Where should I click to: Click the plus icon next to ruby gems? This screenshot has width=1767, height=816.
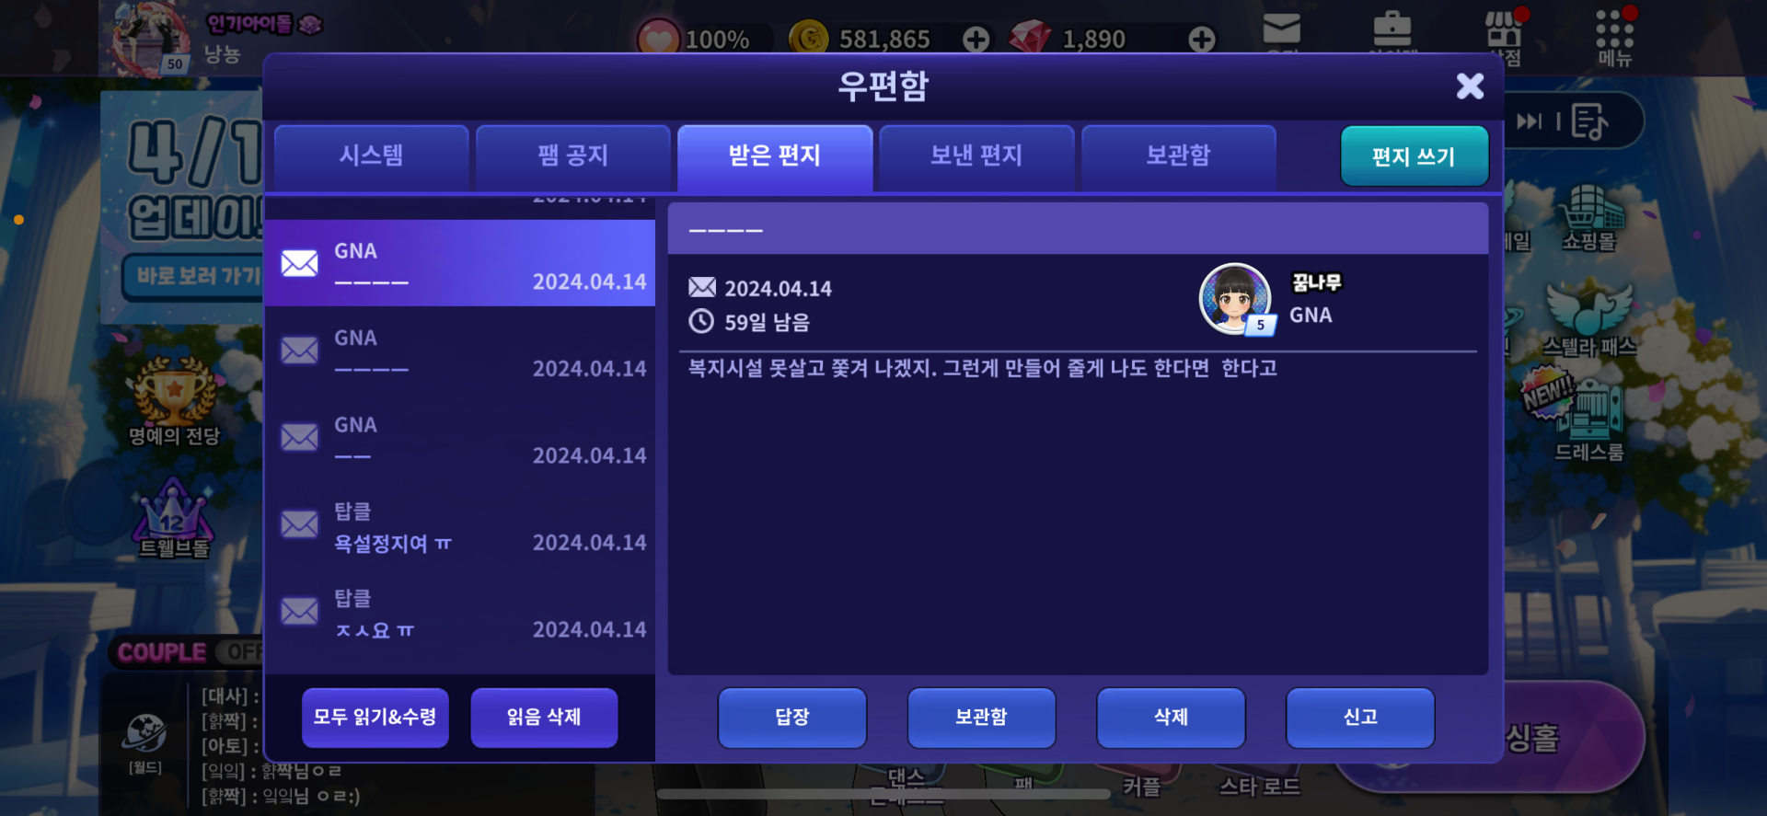[1202, 39]
